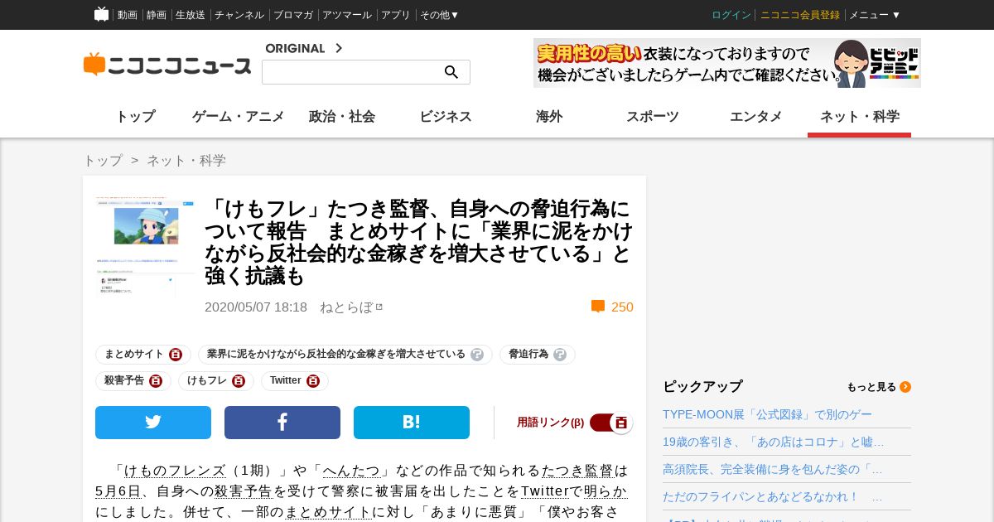Open 生放送 in the top bar
Viewport: 994px width, 522px height.
click(191, 15)
